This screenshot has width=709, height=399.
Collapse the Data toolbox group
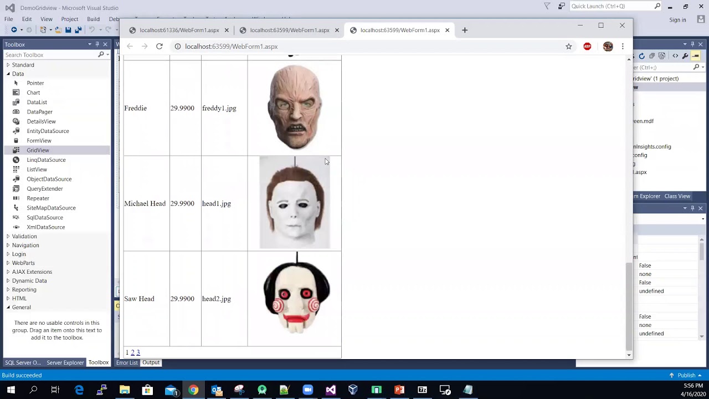(8, 74)
